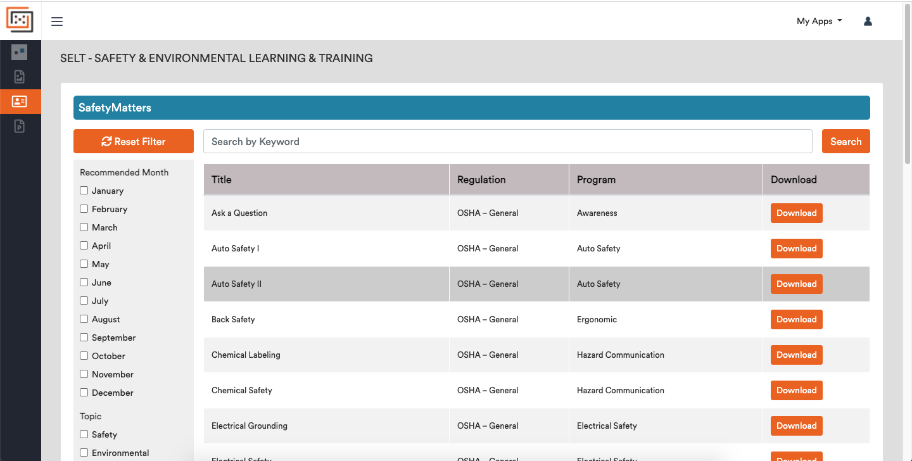Image resolution: width=912 pixels, height=461 pixels.
Task: Click Hazard Communication in Chemical Labeling row
Action: coord(621,355)
